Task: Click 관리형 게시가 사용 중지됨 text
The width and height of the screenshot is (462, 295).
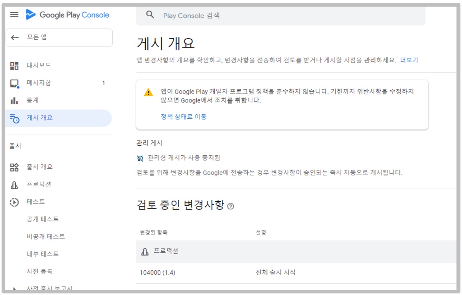Action: [184, 158]
